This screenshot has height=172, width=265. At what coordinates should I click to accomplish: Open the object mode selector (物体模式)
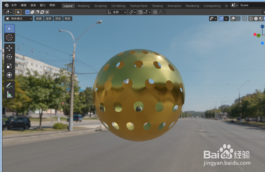(x=19, y=19)
